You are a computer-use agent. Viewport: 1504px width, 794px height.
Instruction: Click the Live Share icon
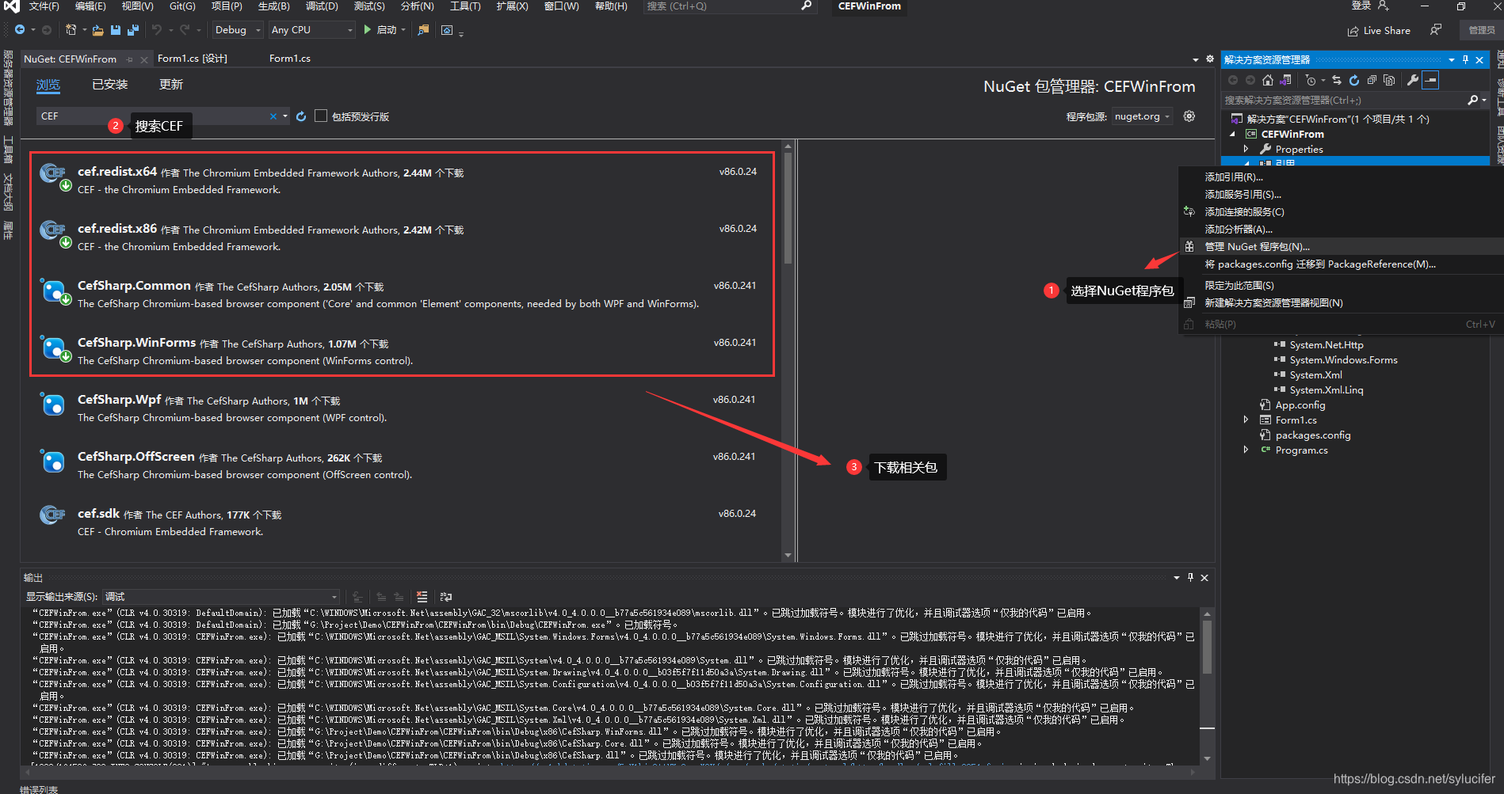point(1353,31)
